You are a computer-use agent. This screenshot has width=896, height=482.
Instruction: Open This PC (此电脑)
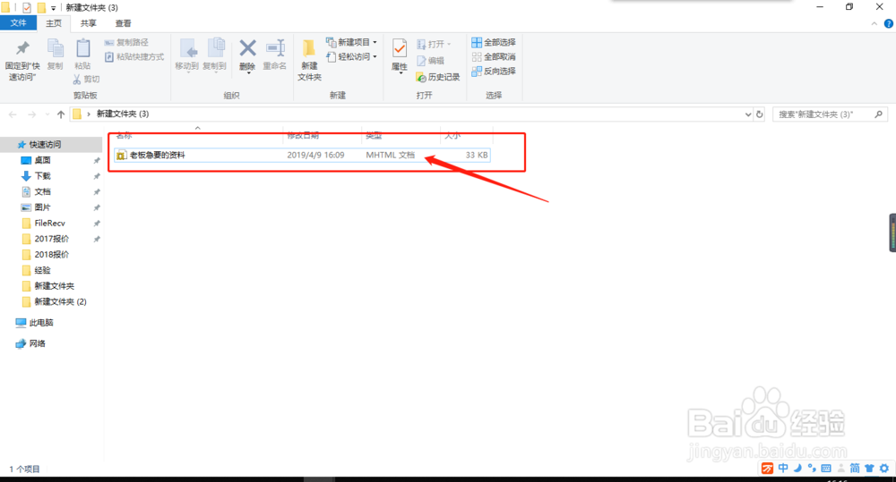[x=40, y=322]
